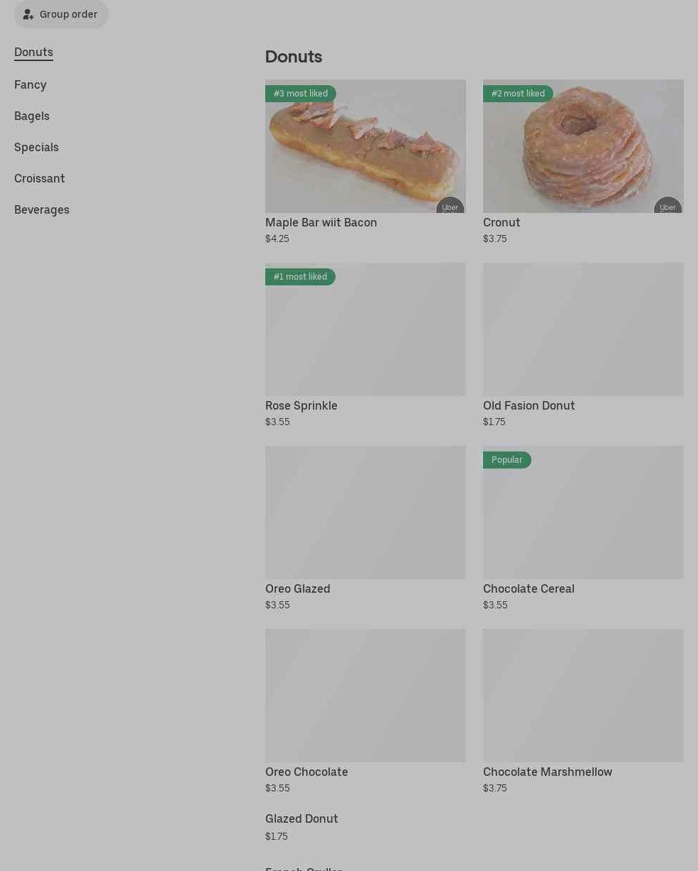Select the Oreo Glazed item name

298,588
